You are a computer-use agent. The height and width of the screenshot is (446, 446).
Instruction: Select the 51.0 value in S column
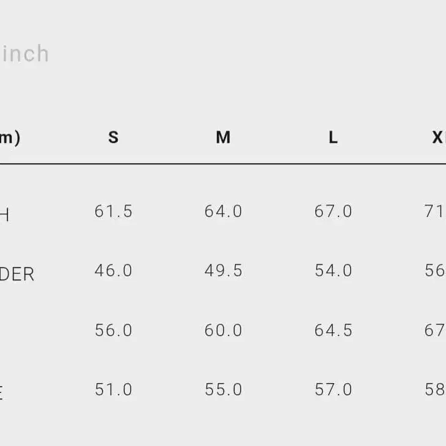point(113,389)
